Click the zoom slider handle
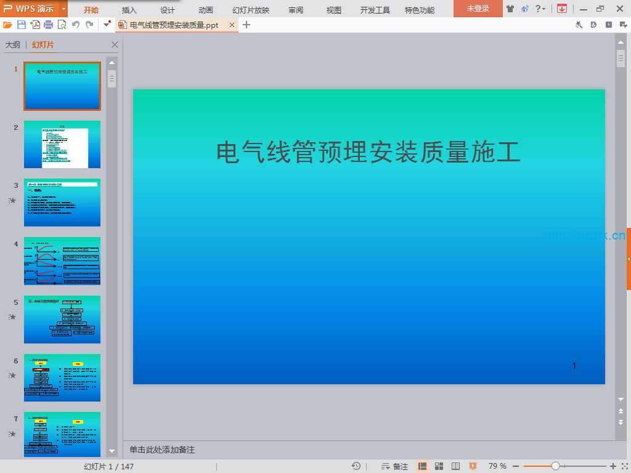631x473 pixels. [555, 466]
